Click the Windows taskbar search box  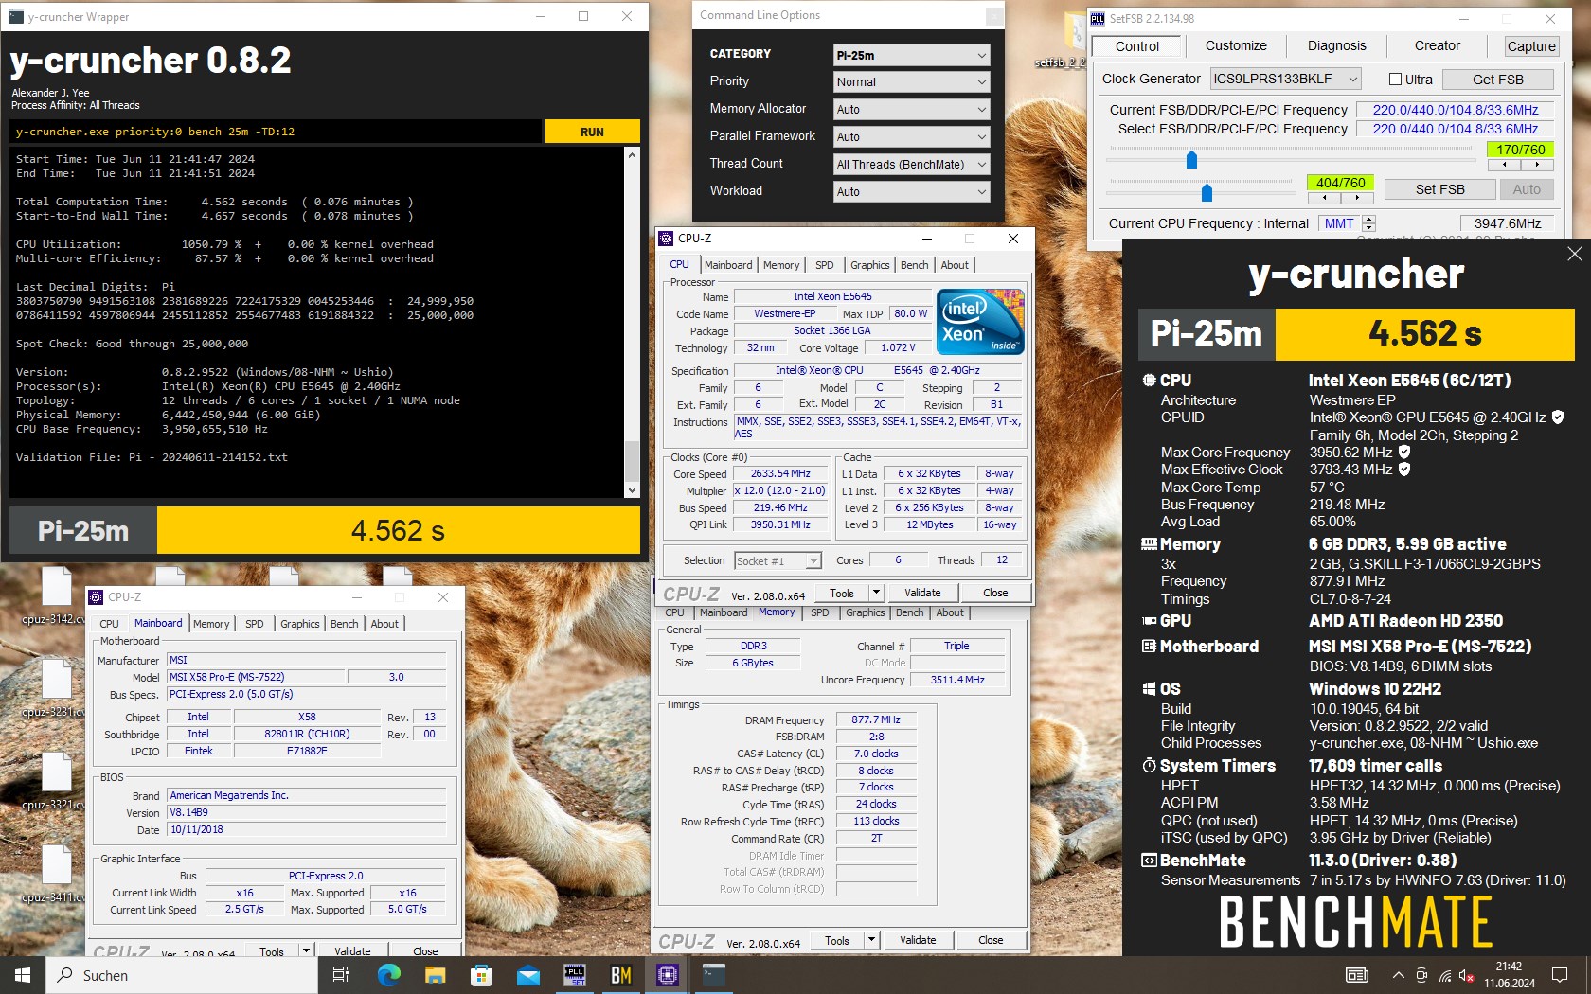[x=182, y=975]
